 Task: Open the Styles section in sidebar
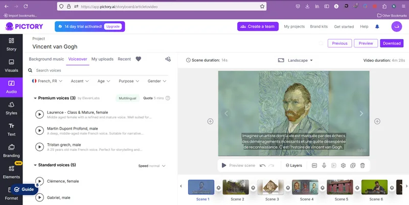tap(11, 109)
